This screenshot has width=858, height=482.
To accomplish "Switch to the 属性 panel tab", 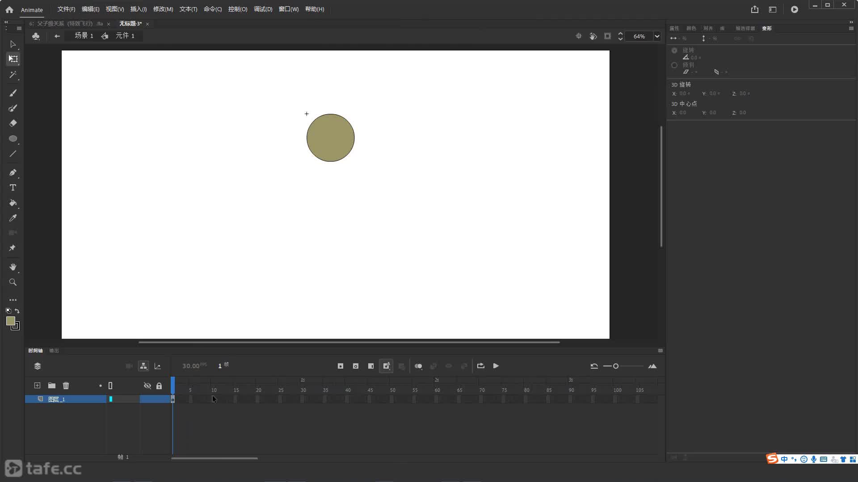I will [674, 28].
